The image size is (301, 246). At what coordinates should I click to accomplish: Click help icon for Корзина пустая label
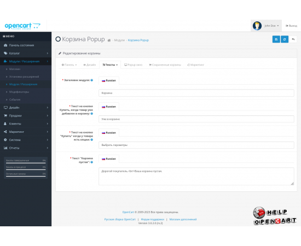[92, 162]
